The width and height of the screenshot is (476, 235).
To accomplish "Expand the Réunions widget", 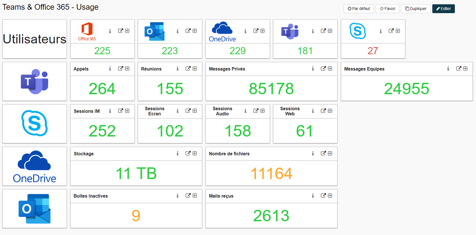I will click(x=195, y=69).
